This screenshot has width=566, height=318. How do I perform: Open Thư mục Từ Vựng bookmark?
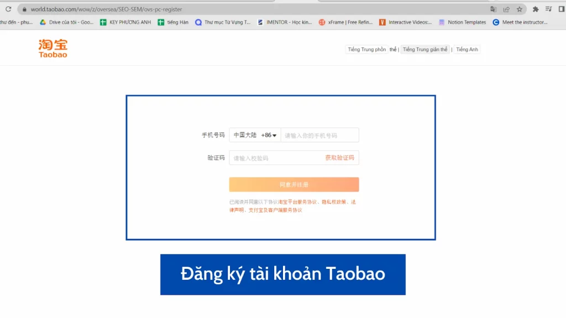(223, 22)
